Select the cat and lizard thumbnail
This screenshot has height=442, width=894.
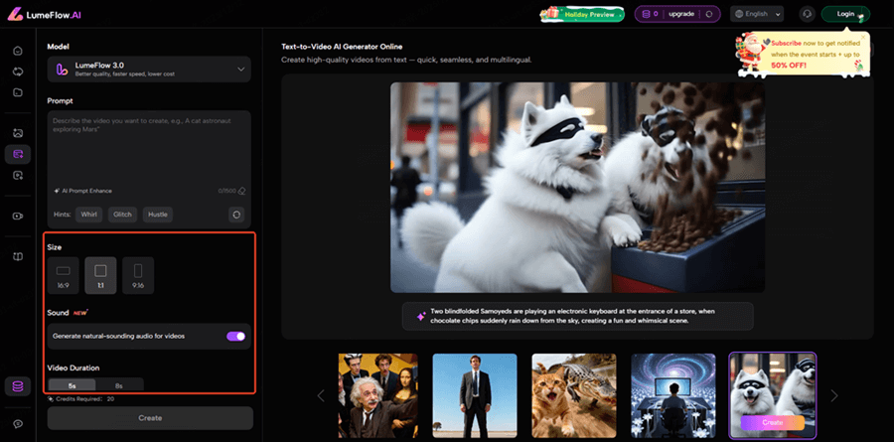574,395
